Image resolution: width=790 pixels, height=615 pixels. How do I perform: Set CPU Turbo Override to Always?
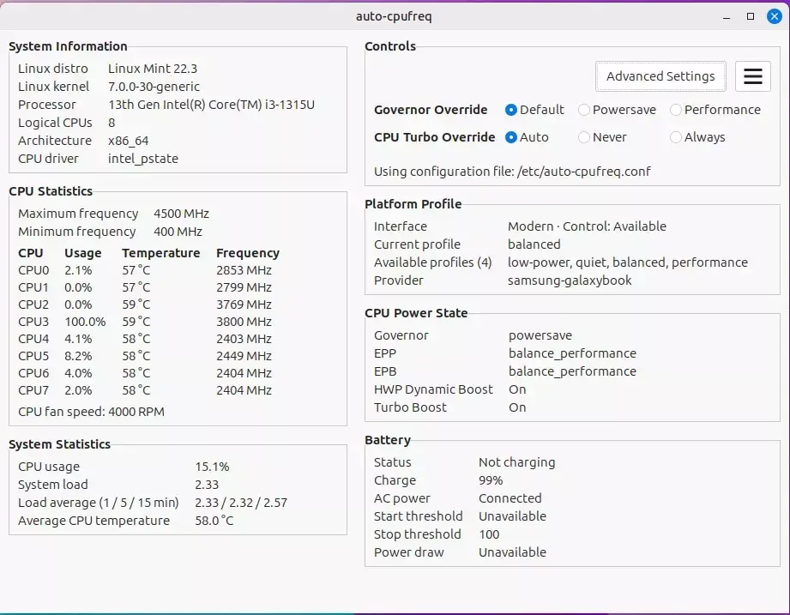(697, 137)
